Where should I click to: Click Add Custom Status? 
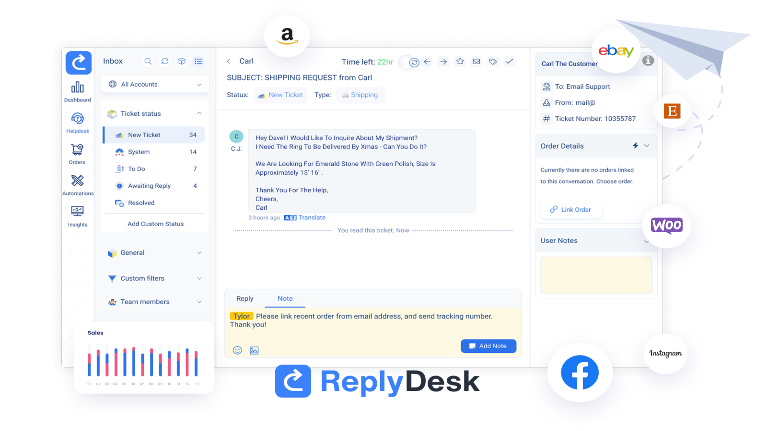(156, 224)
